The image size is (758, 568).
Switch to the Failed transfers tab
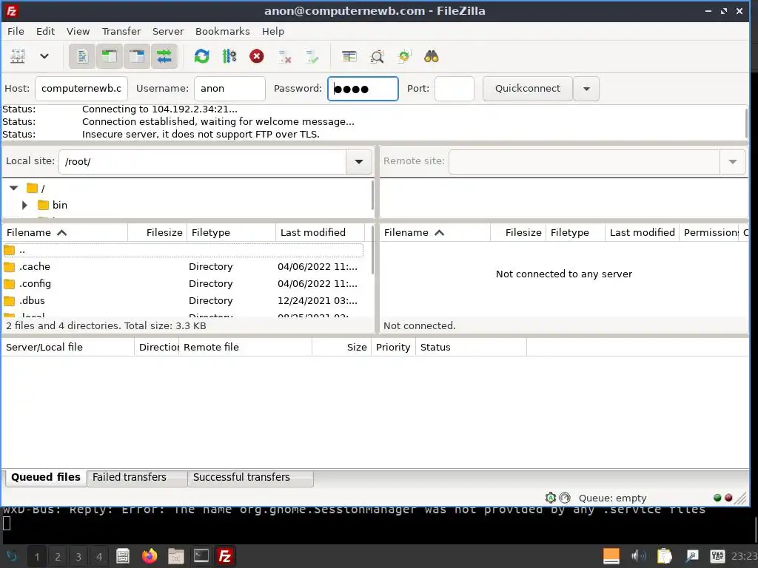pyautogui.click(x=137, y=477)
